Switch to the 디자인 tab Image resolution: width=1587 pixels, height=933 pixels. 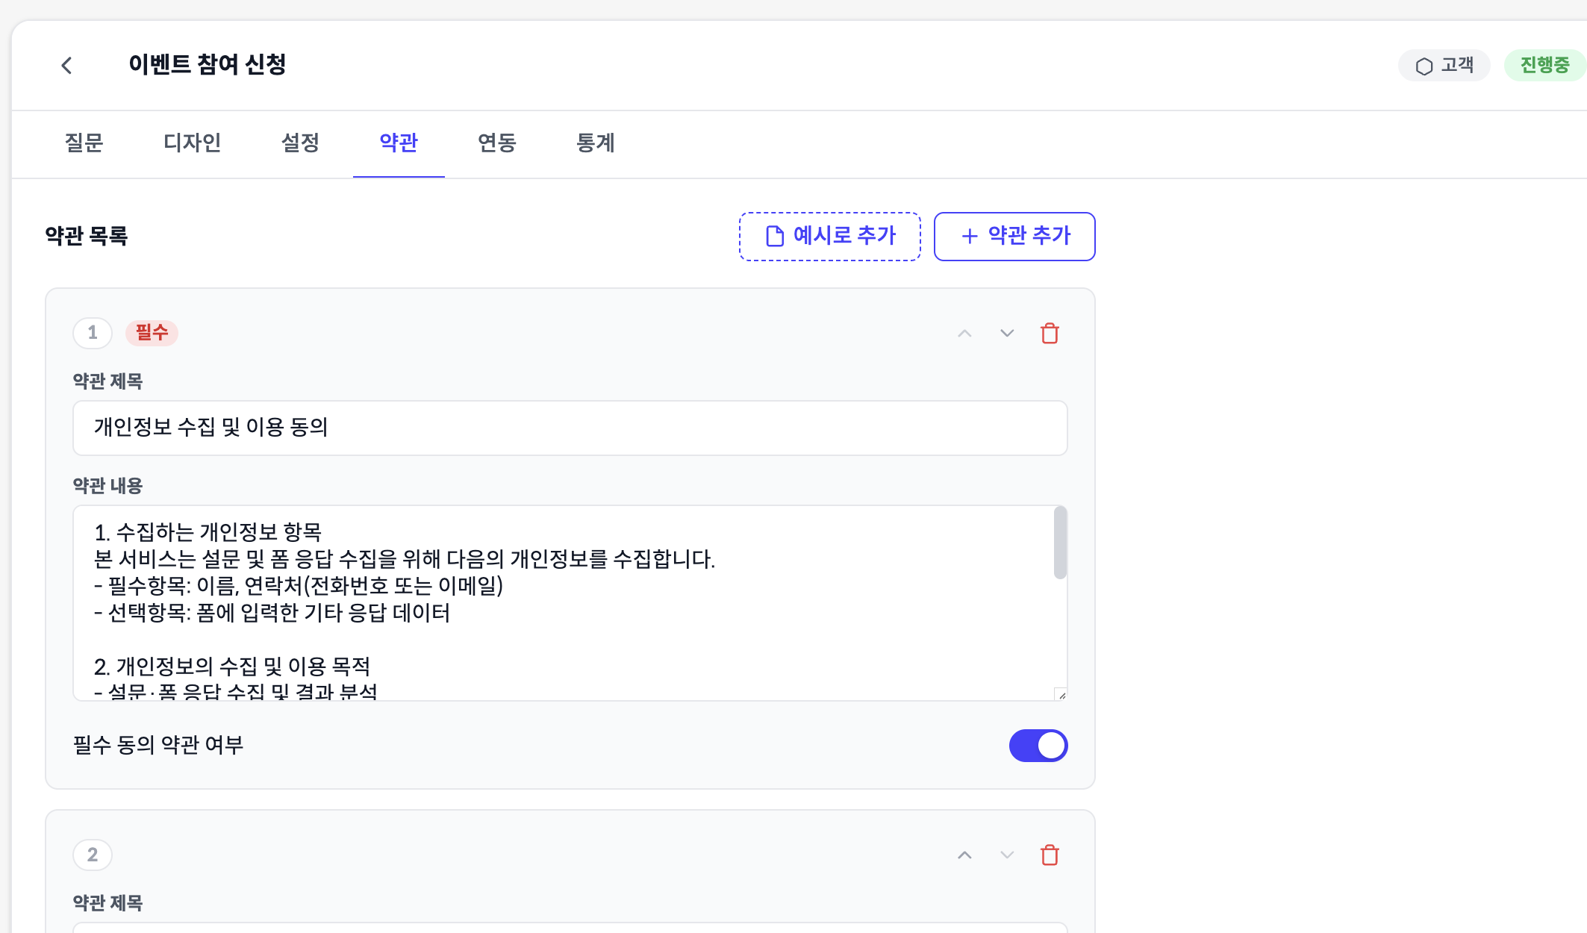pos(192,143)
